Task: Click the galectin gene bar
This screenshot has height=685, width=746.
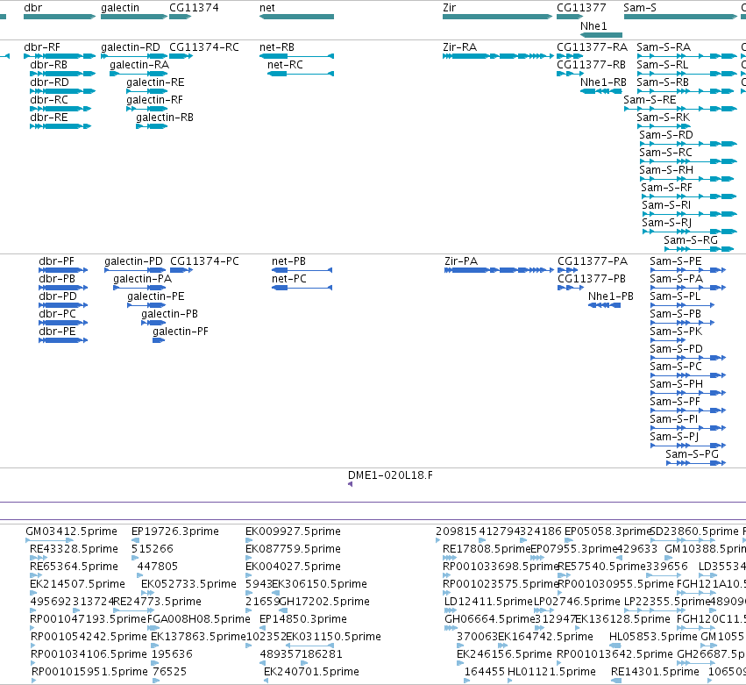Action: (134, 17)
